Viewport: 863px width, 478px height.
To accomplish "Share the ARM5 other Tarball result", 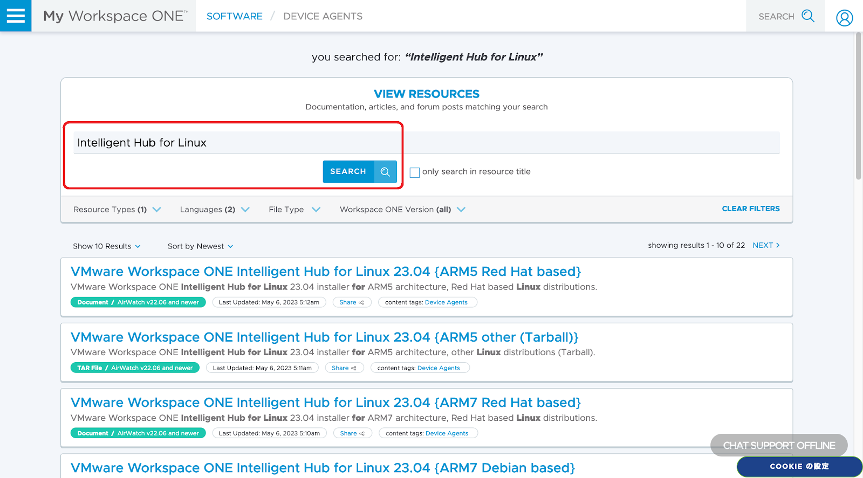I will [x=344, y=368].
